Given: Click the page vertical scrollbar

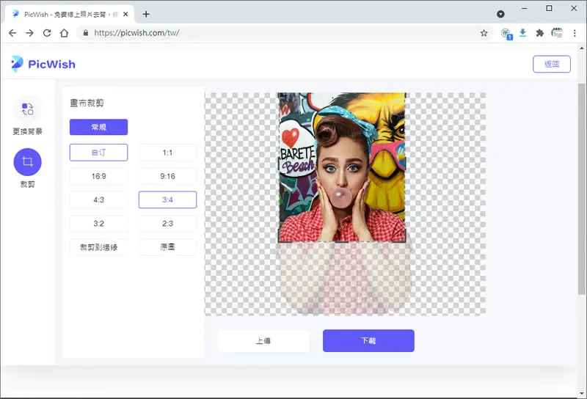Looking at the screenshot, I should click(581, 188).
